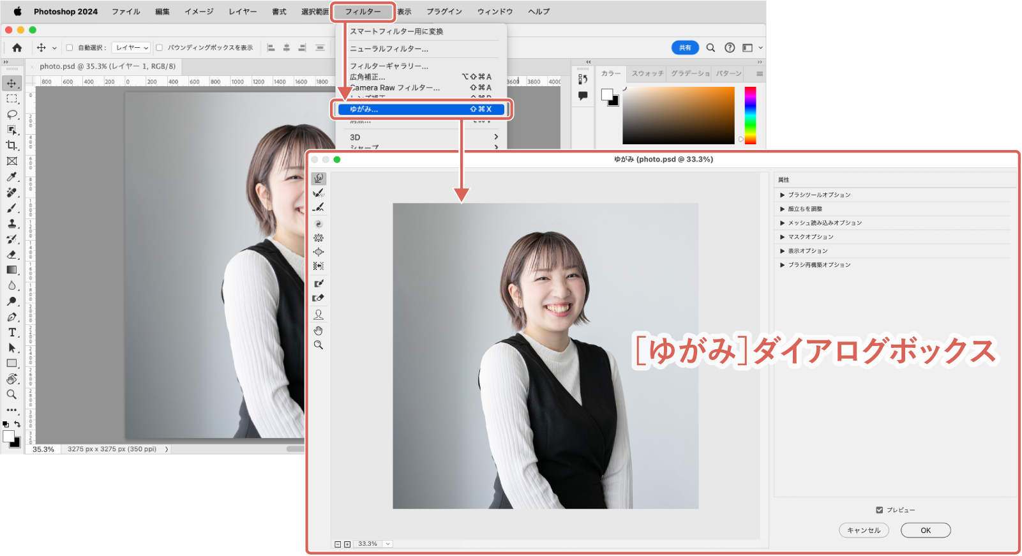Image resolution: width=1022 pixels, height=556 pixels.
Task: Select the Push Left tool in Liquify
Action: click(319, 266)
